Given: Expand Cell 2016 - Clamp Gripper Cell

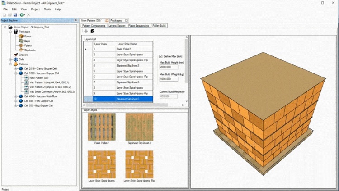Looking at the screenshot, I should click(15, 68).
